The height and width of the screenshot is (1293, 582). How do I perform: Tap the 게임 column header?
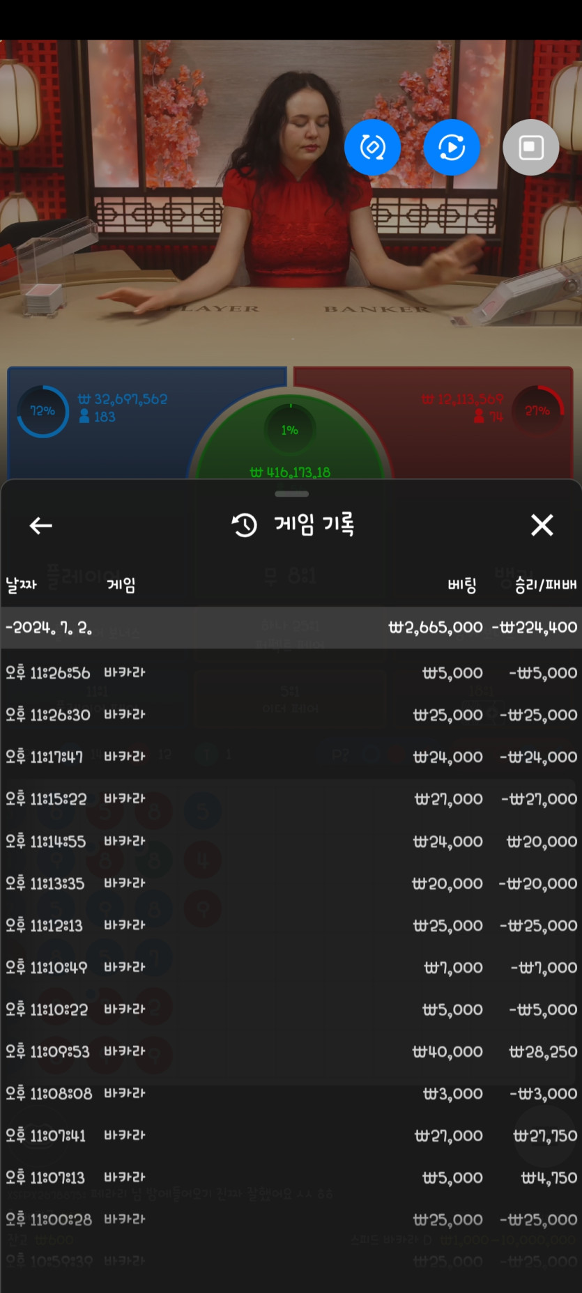pyautogui.click(x=121, y=584)
